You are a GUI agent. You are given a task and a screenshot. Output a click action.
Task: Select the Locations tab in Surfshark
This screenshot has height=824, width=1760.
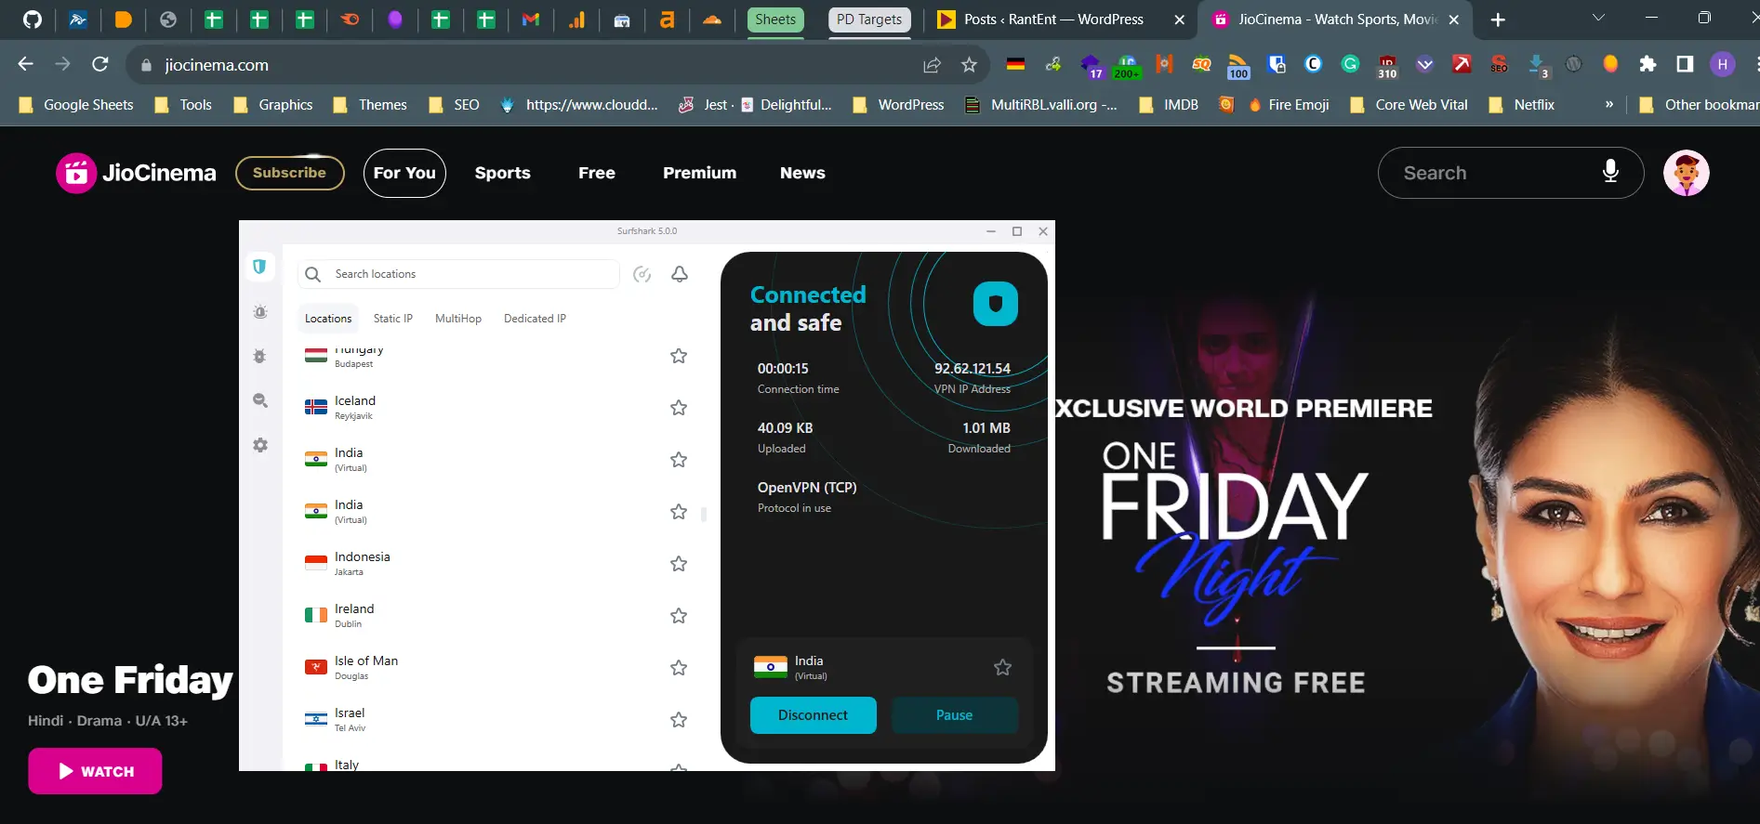coord(328,319)
